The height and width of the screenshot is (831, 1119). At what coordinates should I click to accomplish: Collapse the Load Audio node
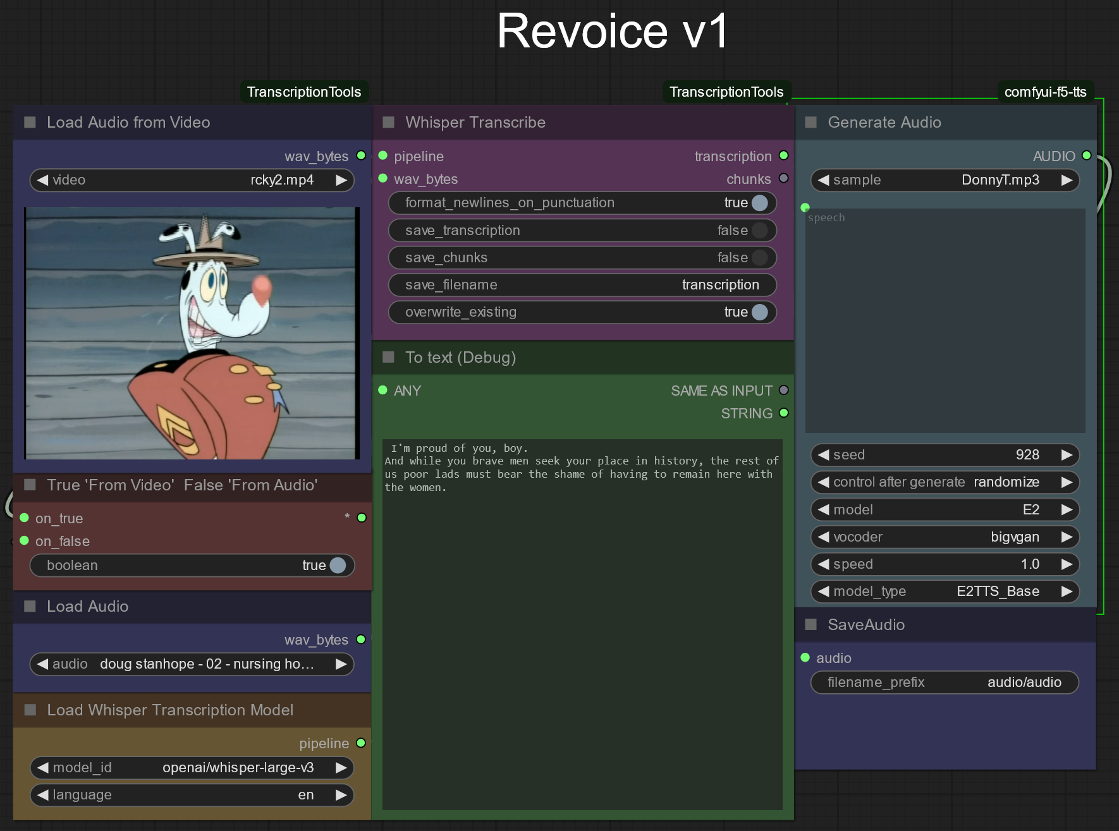coord(30,606)
